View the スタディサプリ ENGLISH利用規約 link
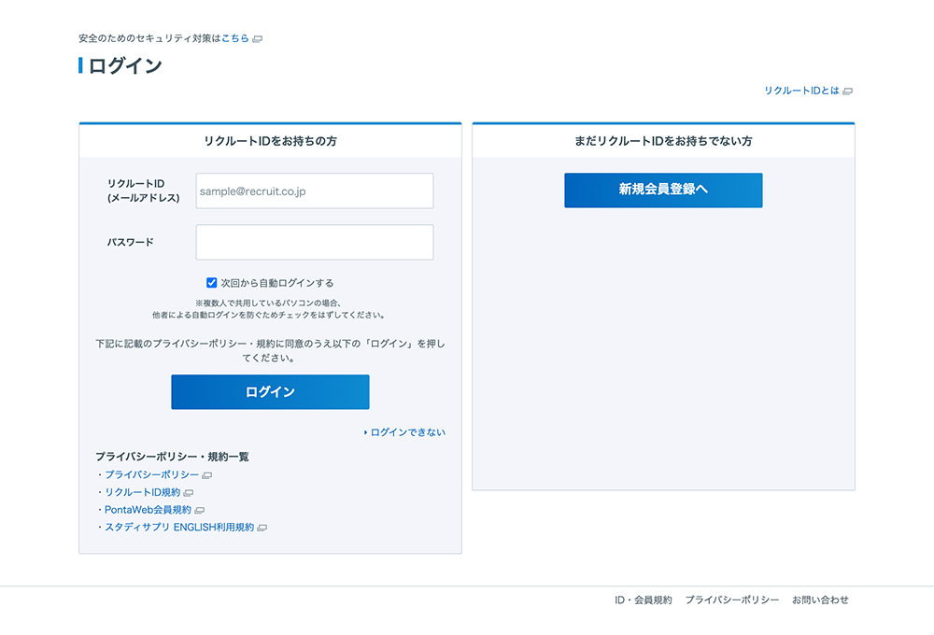This screenshot has height=635, width=934. point(179,529)
